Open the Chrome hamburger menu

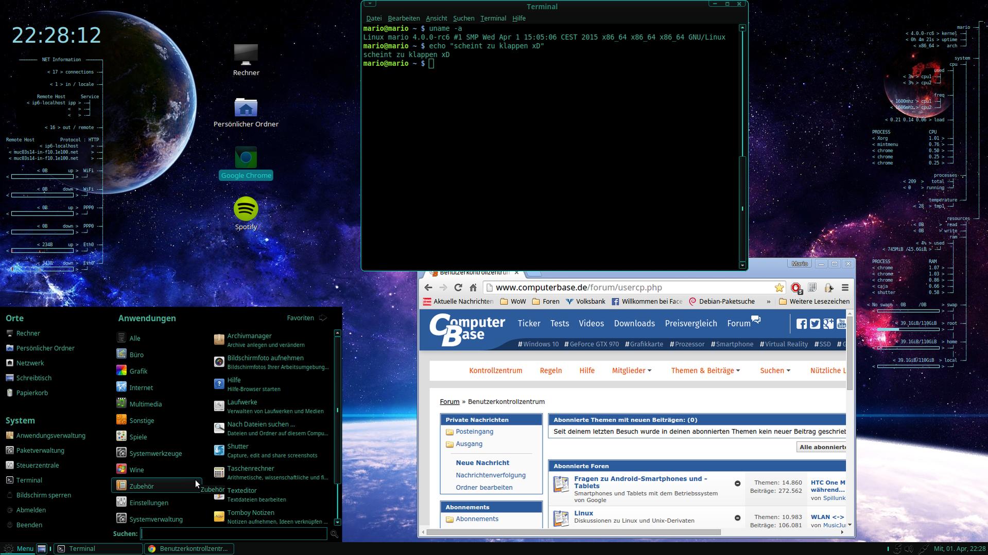click(845, 288)
